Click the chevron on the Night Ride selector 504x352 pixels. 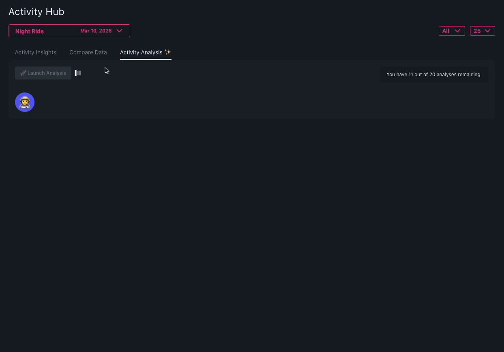point(119,30)
